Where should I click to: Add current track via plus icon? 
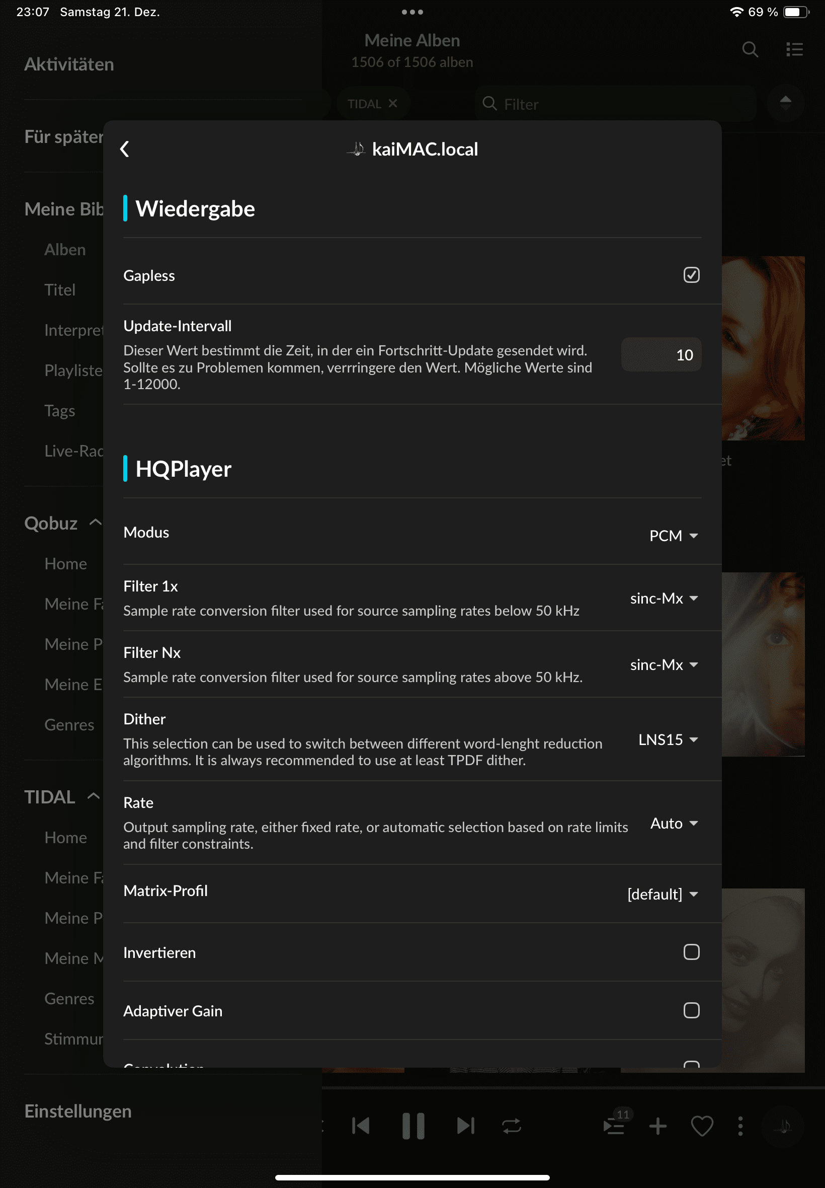click(x=657, y=1126)
